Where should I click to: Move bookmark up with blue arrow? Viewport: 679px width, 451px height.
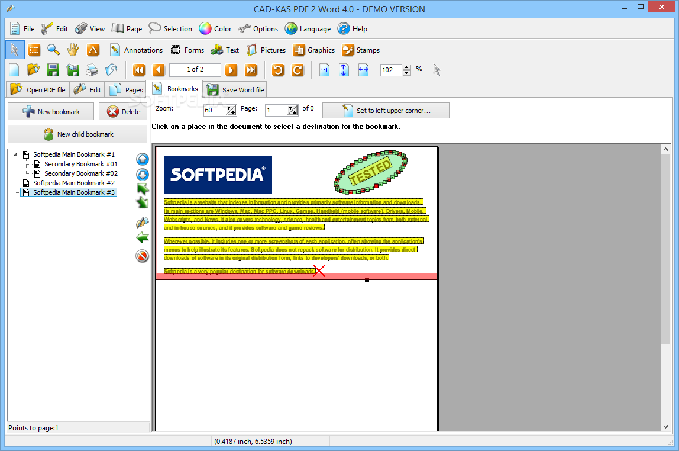(143, 159)
